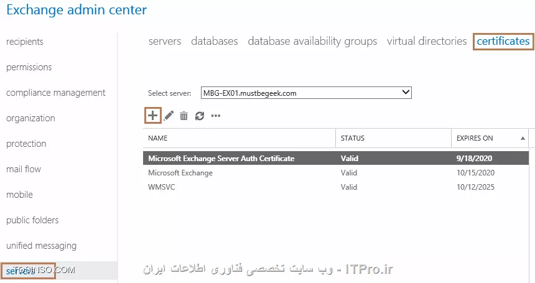Open permissions in the sidebar

click(29, 67)
